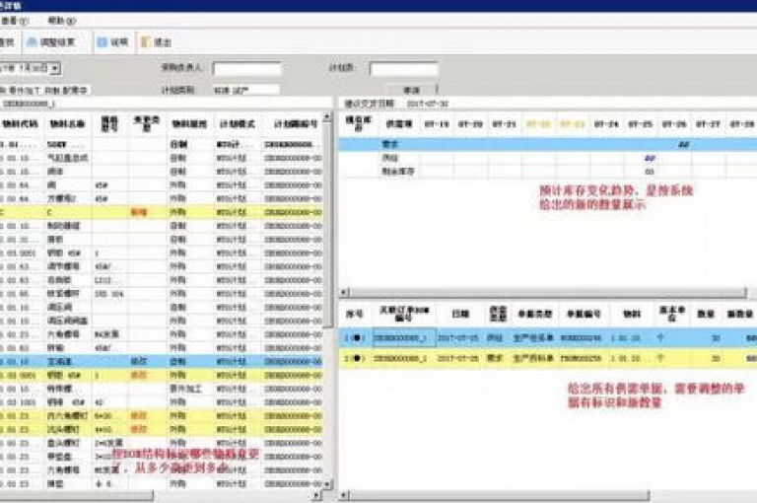Click the 07-26 date column header

tap(674, 124)
